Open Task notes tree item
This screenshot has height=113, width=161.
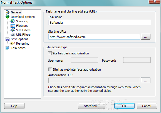coord(18,48)
